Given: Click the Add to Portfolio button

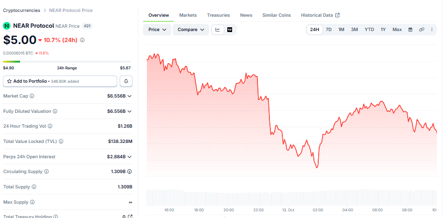Looking at the screenshot, I should tap(60, 81).
